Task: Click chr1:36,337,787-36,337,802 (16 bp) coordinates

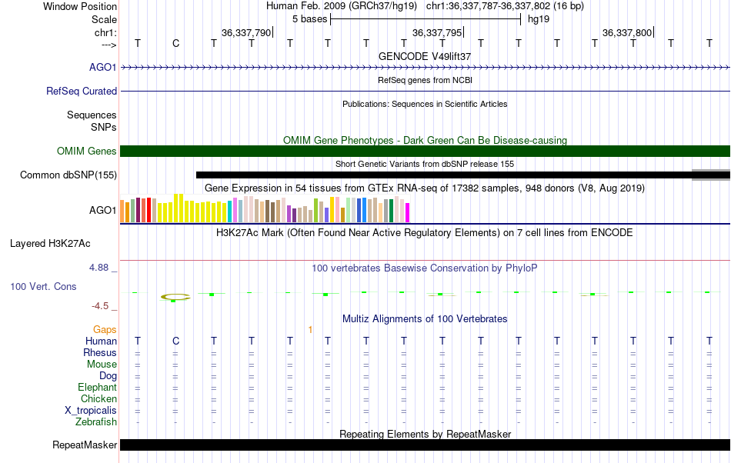Action: (x=505, y=6)
